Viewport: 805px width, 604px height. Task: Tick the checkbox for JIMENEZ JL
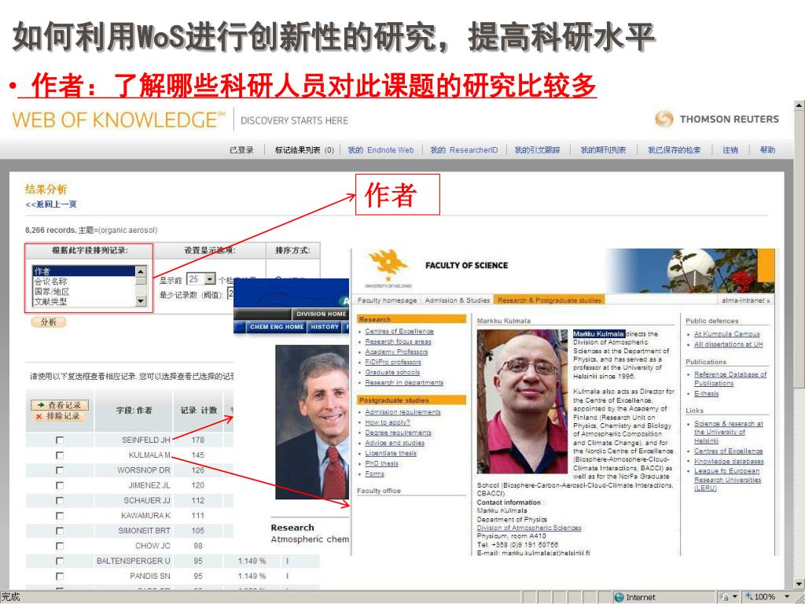pos(60,485)
